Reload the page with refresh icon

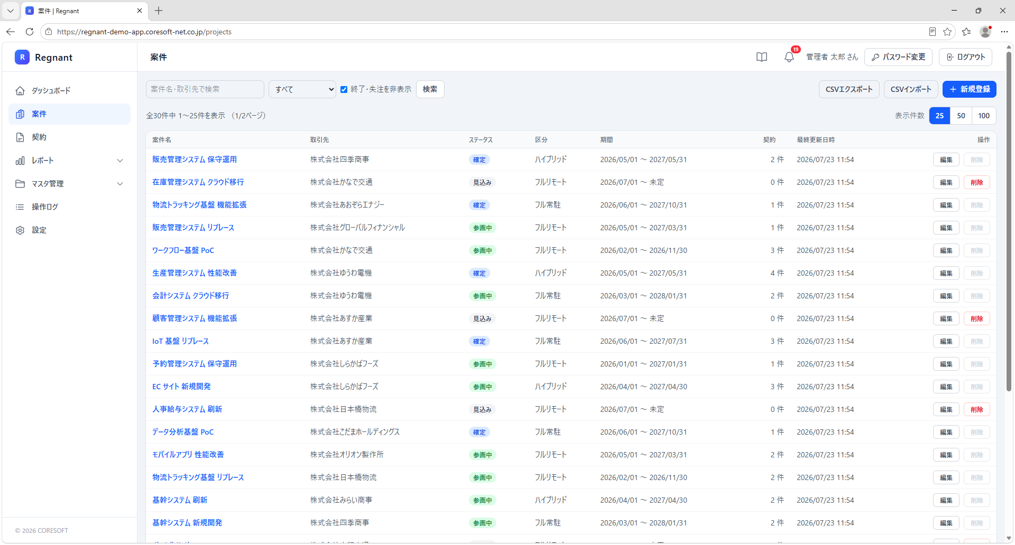click(x=30, y=32)
